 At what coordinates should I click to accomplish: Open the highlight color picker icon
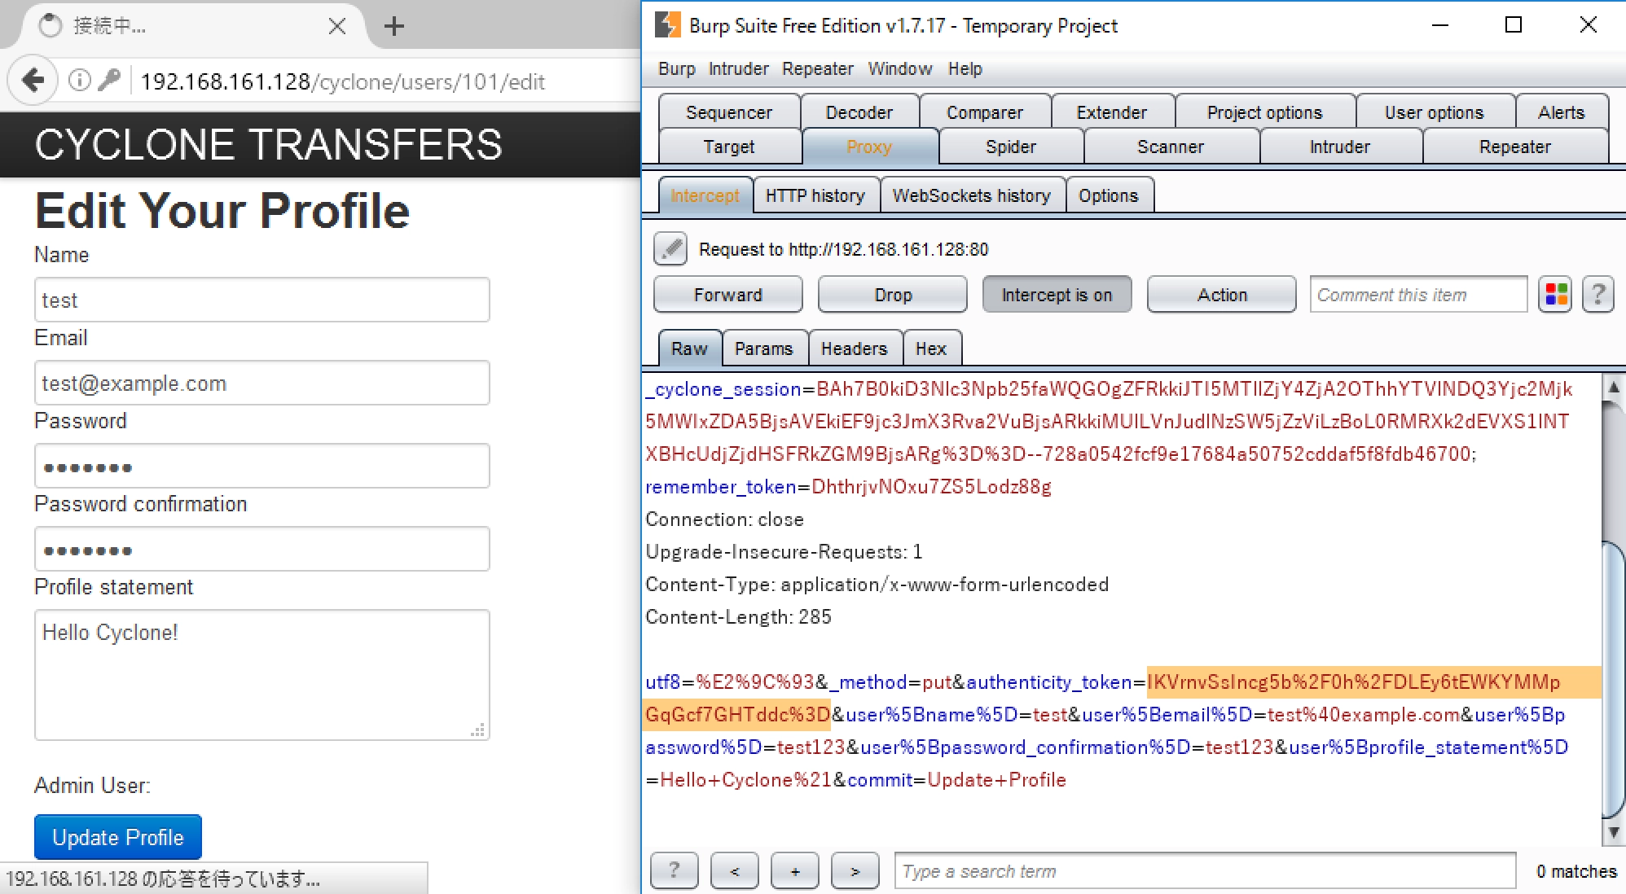pos(1556,295)
